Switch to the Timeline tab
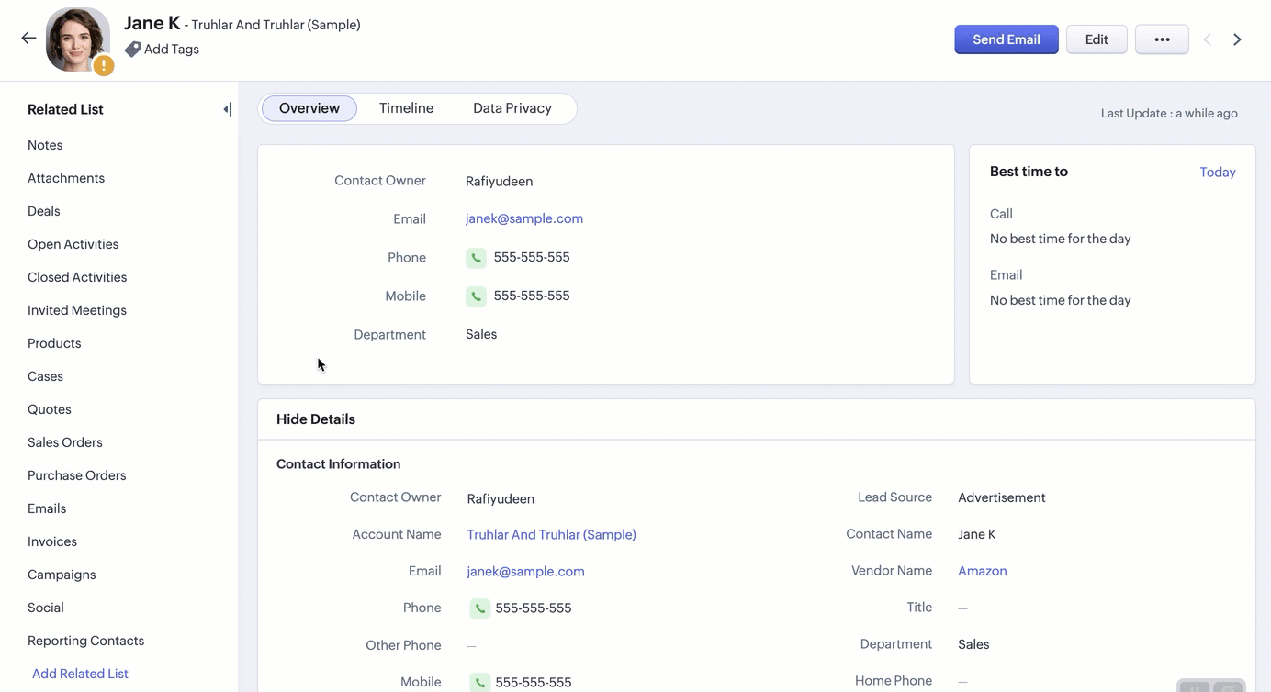This screenshot has width=1271, height=692. click(406, 108)
